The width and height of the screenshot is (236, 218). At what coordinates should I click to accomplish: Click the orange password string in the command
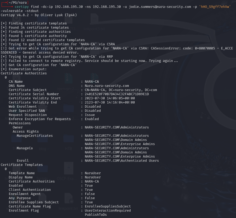click(x=215, y=7)
